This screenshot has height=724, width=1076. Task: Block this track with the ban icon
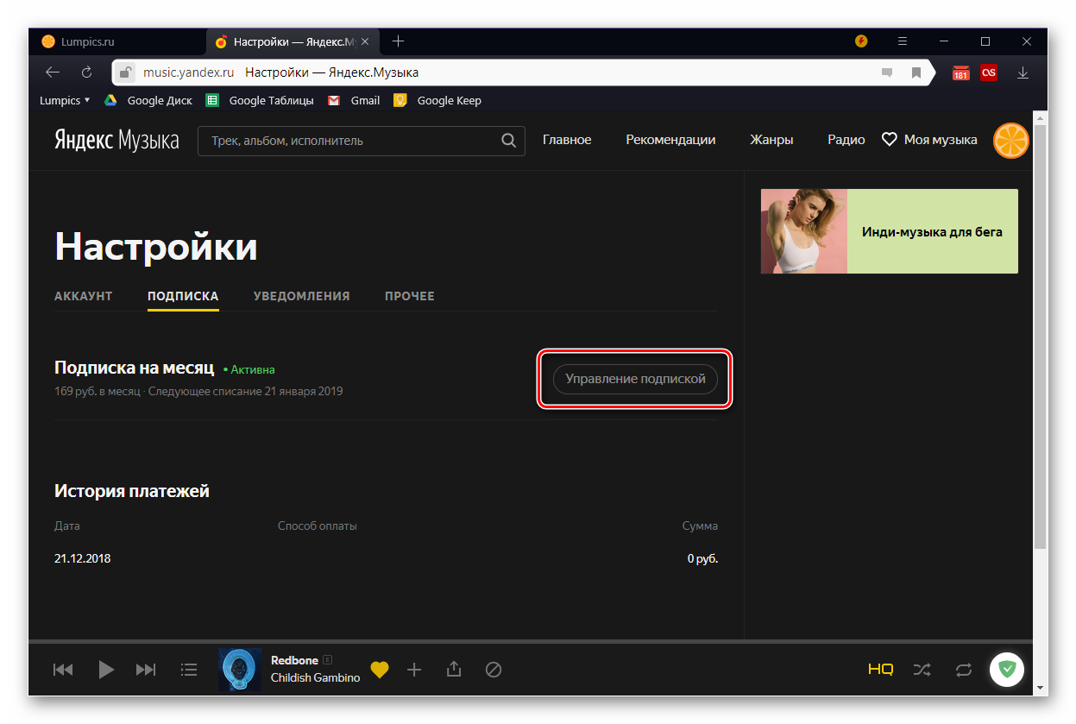494,670
